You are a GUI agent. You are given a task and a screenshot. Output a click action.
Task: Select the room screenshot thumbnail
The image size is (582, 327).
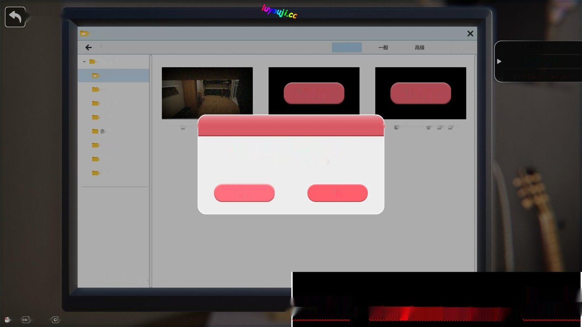click(207, 93)
